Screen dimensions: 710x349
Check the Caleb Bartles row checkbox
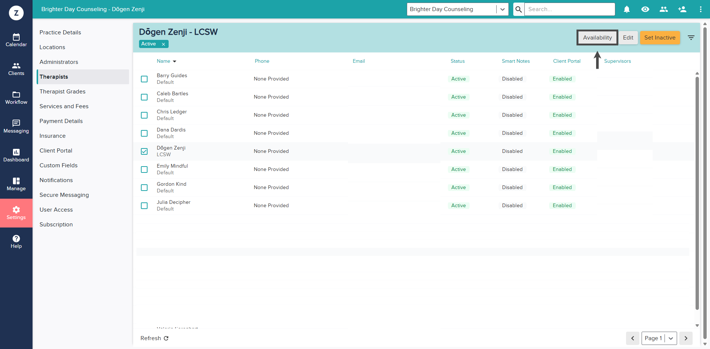(x=144, y=97)
